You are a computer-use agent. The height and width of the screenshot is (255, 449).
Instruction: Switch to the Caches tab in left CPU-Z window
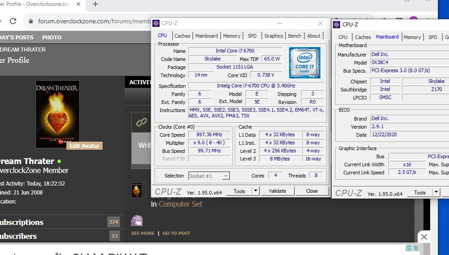(x=182, y=36)
